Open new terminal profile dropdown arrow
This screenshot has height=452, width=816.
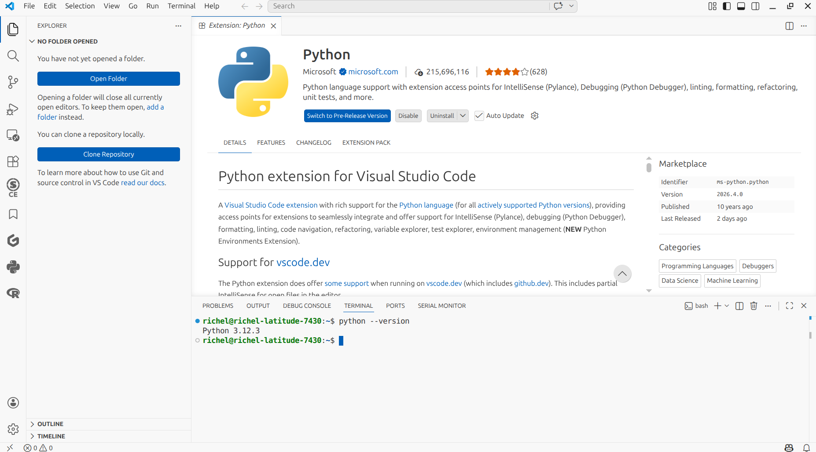[x=727, y=306]
